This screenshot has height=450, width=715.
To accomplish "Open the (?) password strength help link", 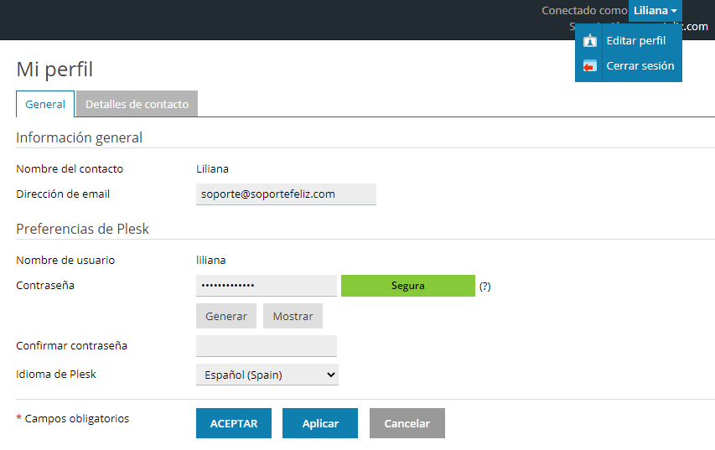I will (x=484, y=286).
